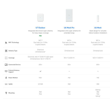Viewport: 110px width, 99px height.
Task: Select the Uplink row label
Action: 10,84
